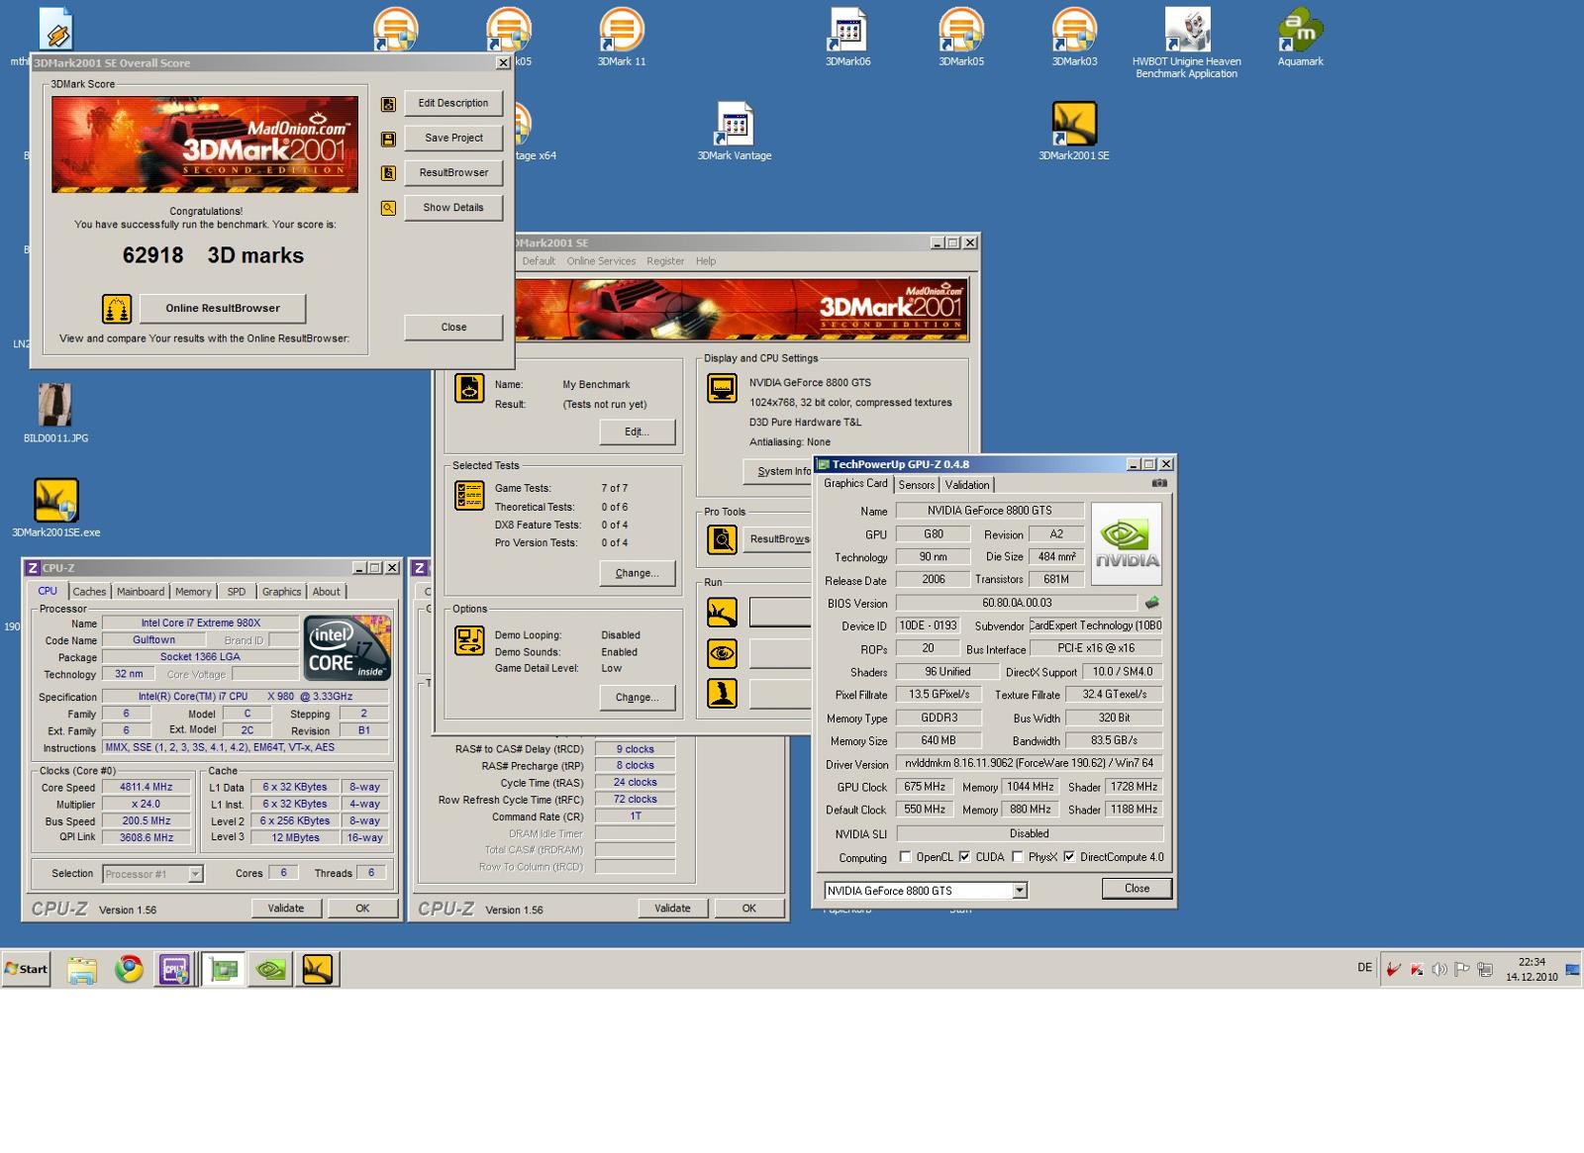Click Change in the Options section
The width and height of the screenshot is (1584, 1153).
point(638,698)
